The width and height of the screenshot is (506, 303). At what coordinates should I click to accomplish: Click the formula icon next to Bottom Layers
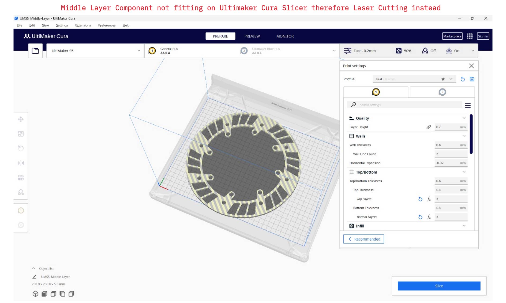tap(429, 217)
